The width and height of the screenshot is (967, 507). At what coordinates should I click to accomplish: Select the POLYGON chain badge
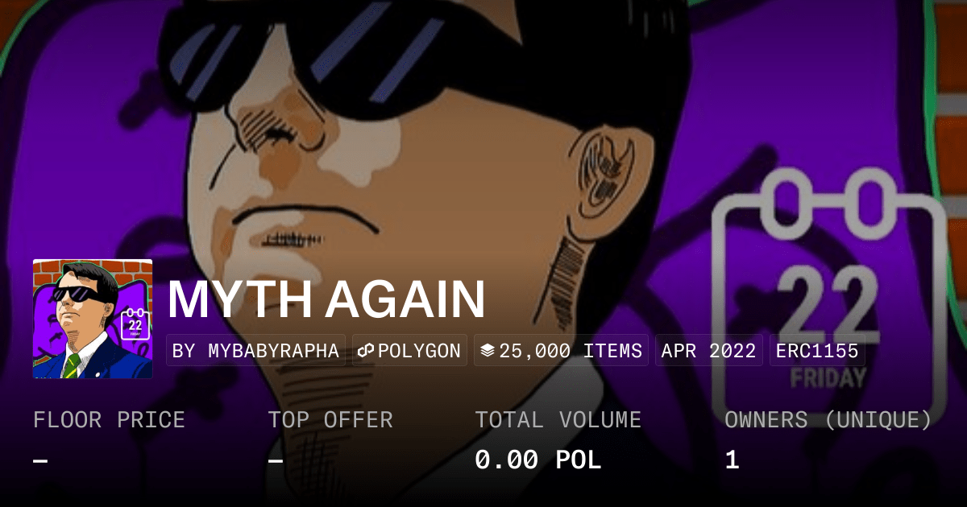pyautogui.click(x=409, y=351)
